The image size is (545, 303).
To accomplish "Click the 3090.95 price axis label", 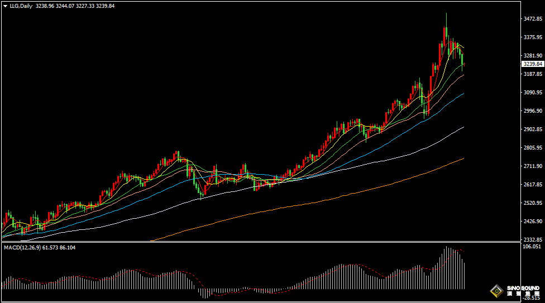I will (533, 93).
